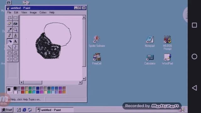
Task: Open Outlook Express quick launch icon
Action: (30, 110)
